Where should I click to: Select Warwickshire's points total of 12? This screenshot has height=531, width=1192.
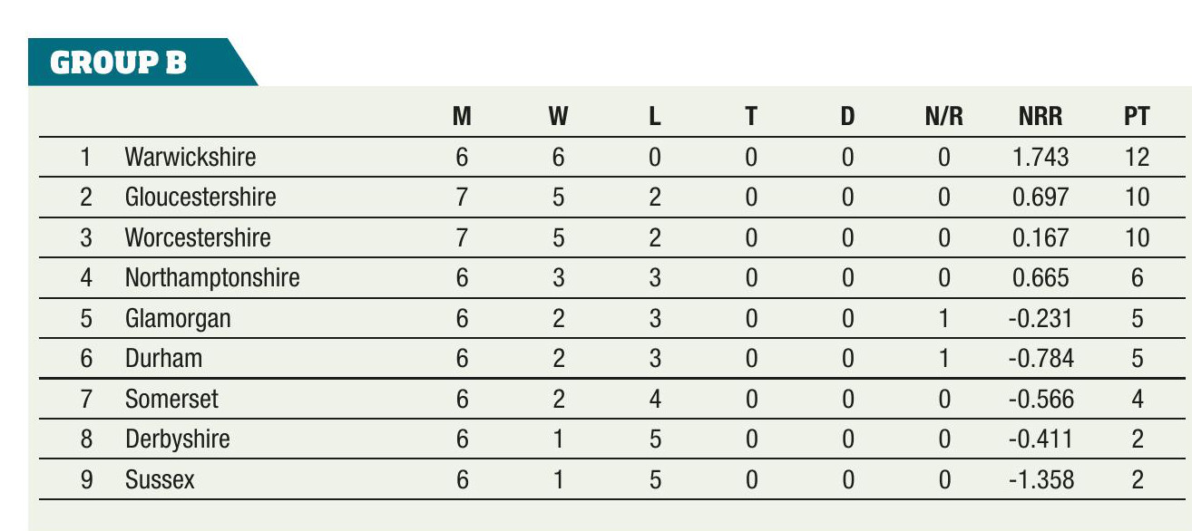click(1137, 157)
